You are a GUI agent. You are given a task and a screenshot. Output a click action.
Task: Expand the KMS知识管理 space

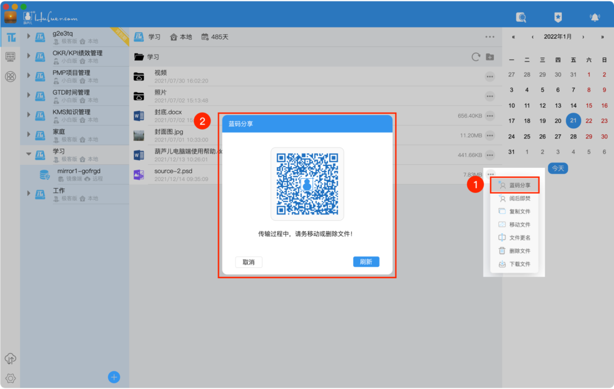29,114
